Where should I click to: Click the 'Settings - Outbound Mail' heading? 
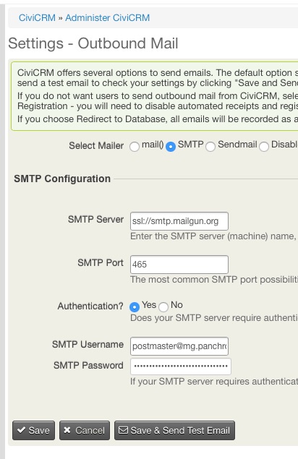pyautogui.click(x=93, y=43)
